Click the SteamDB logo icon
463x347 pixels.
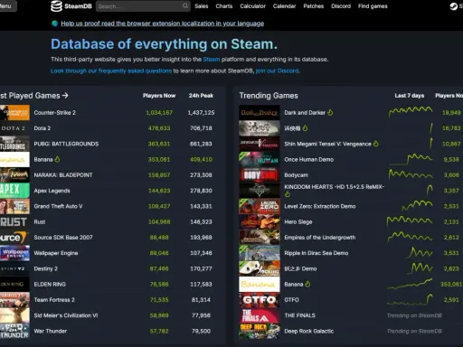tap(56, 6)
